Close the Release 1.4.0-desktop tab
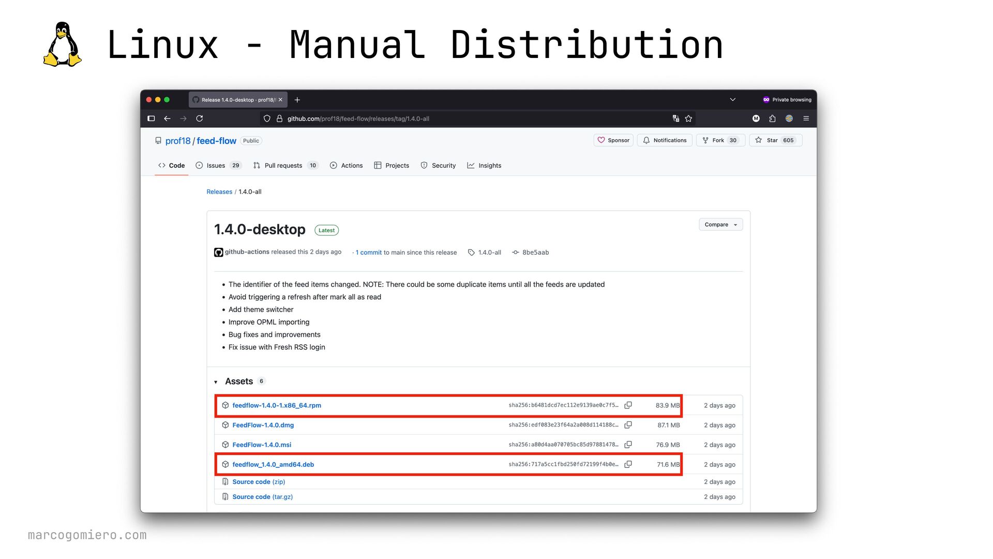This screenshot has width=993, height=559. tap(280, 100)
